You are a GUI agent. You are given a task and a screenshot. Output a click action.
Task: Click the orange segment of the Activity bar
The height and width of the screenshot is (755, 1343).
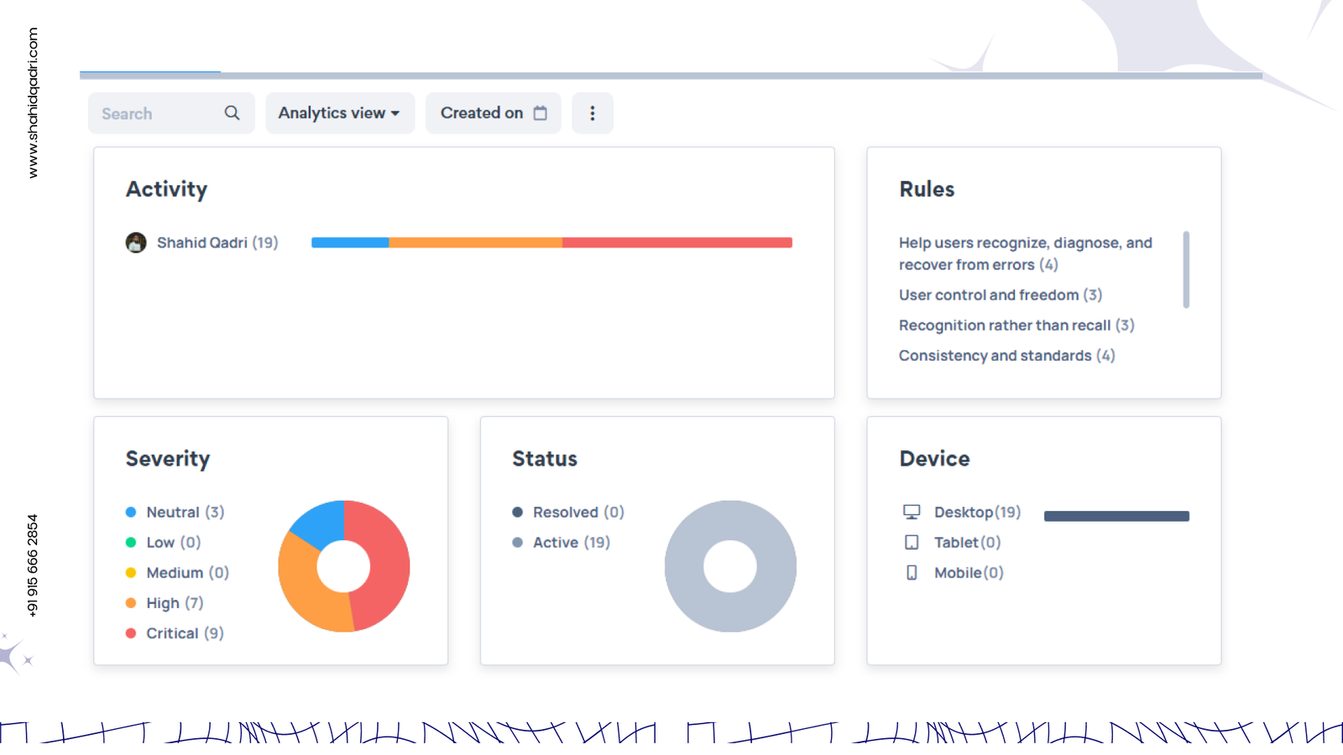pos(475,242)
